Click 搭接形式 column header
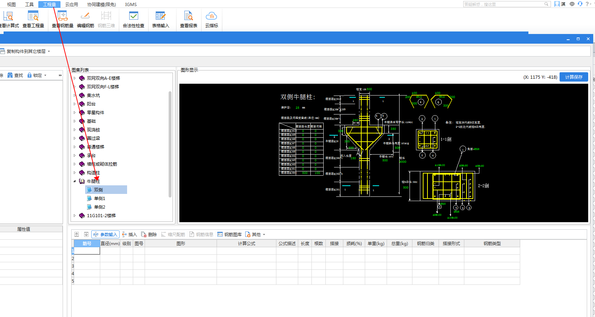 pyautogui.click(x=451, y=243)
